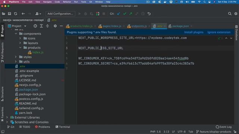Click Expand All icon in Project panel
The width and height of the screenshot is (239, 134).
coord(41,26)
